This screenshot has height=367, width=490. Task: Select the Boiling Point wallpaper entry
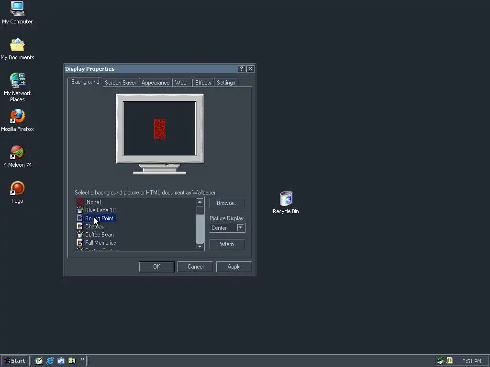(96, 218)
